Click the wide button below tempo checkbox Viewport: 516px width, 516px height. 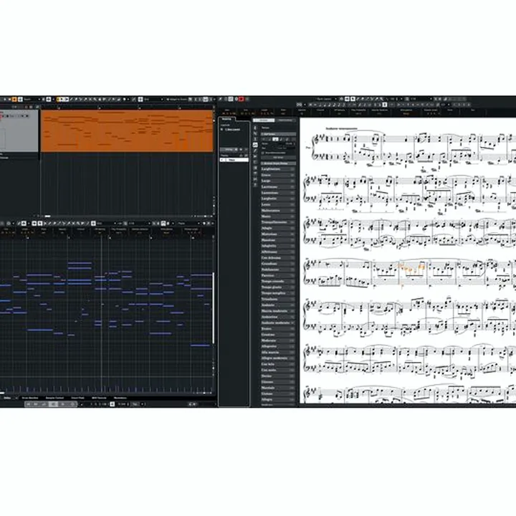[x=278, y=157]
